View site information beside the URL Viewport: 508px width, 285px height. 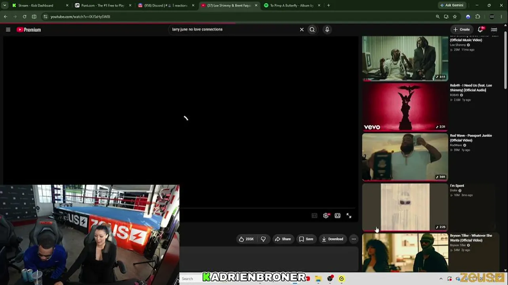click(45, 17)
